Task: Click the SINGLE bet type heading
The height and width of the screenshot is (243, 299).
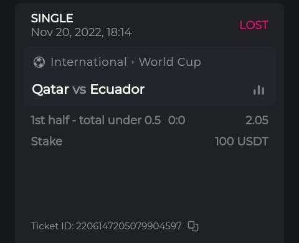Action: [52, 18]
